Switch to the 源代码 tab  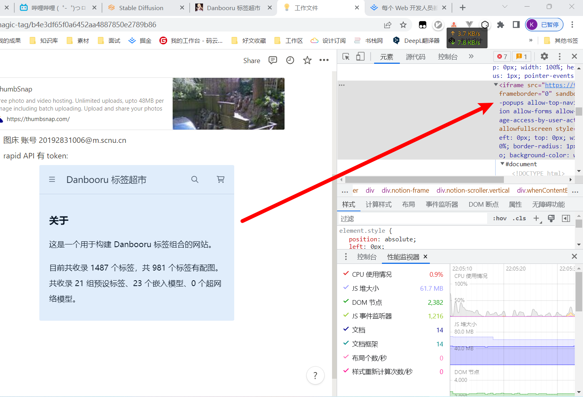tap(415, 56)
